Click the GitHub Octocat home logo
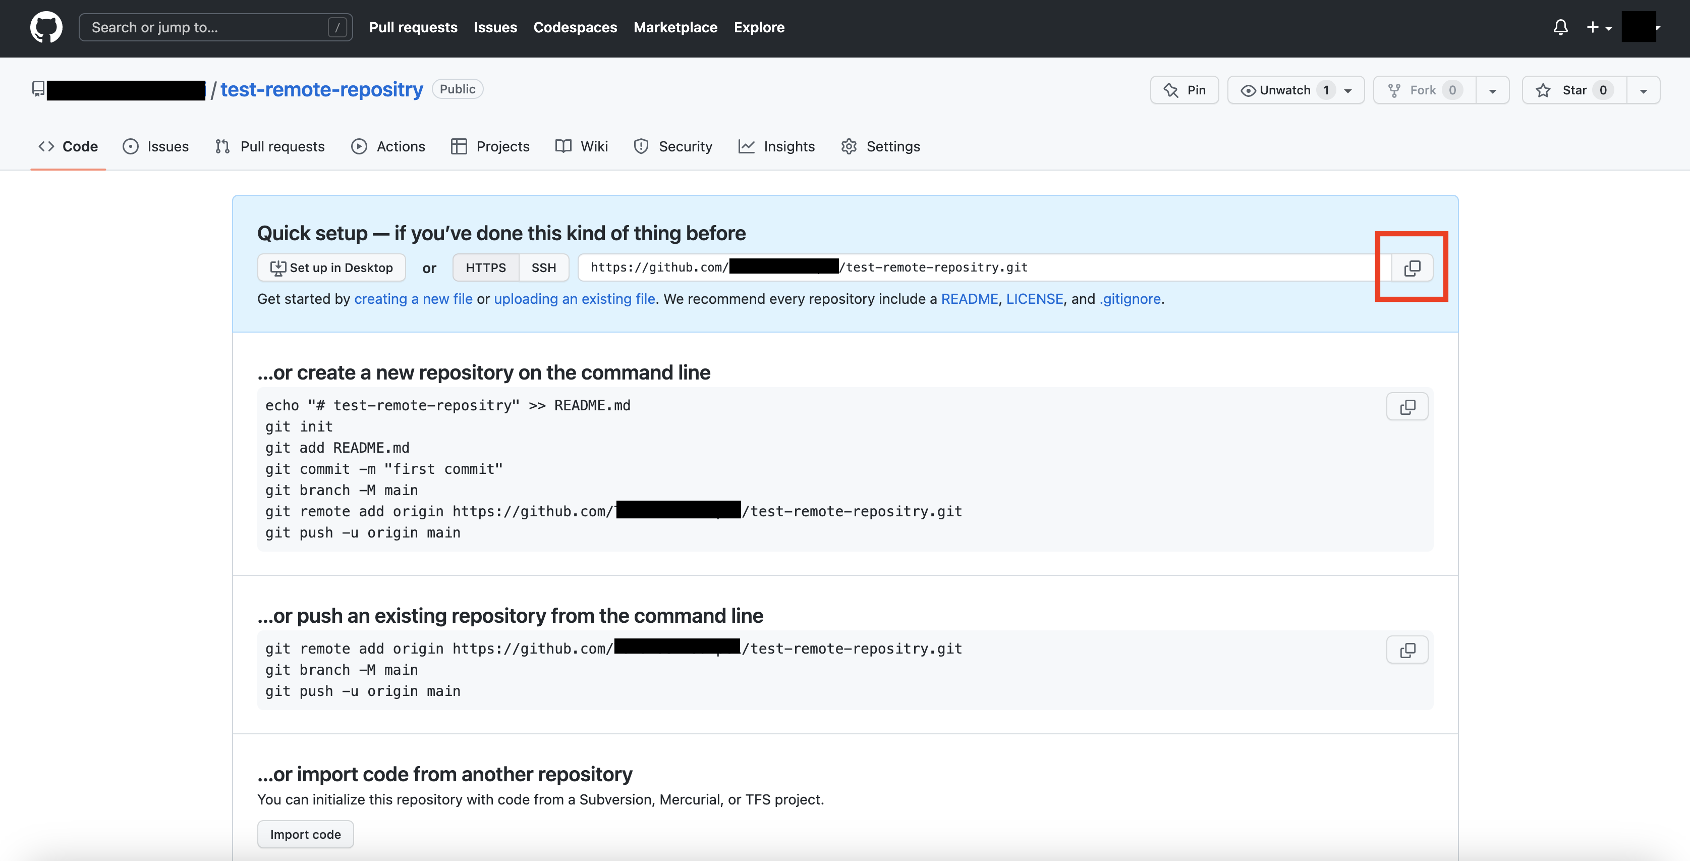Viewport: 1690px width, 861px height. click(46, 28)
